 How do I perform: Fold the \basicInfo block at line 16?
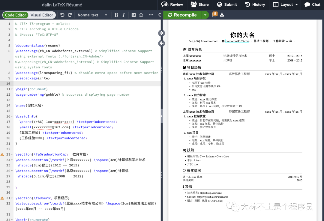12,116
